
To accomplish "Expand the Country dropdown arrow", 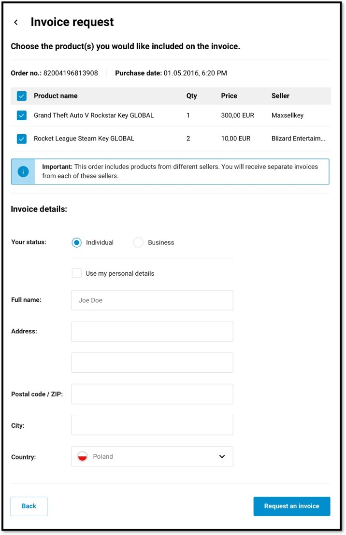I will (222, 456).
